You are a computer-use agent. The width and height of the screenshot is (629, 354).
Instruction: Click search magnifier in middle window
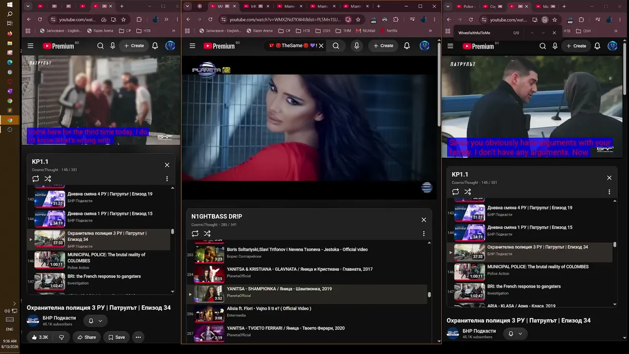coord(336,46)
